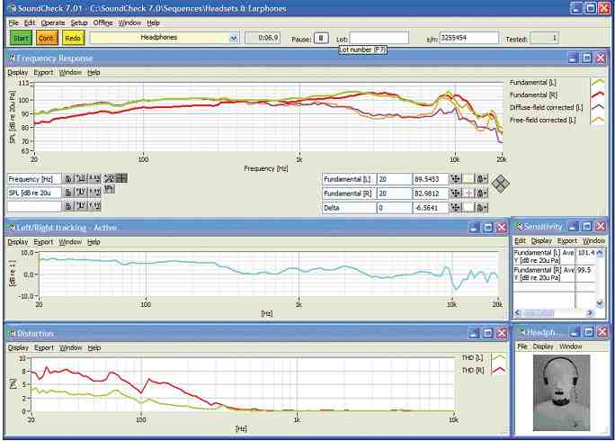The image size is (615, 441).
Task: Click Fundamental [R] cursor move icon
Action: click(455, 193)
